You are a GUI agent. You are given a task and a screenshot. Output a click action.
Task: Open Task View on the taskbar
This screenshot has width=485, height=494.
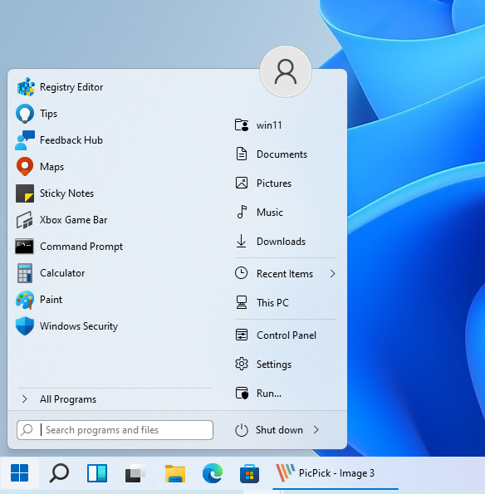coord(135,473)
